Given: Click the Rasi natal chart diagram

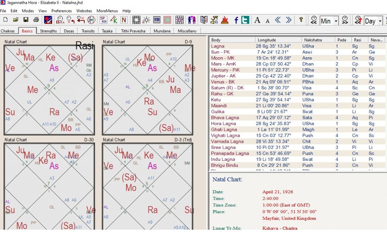Looking at the screenshot, I should point(50,90).
